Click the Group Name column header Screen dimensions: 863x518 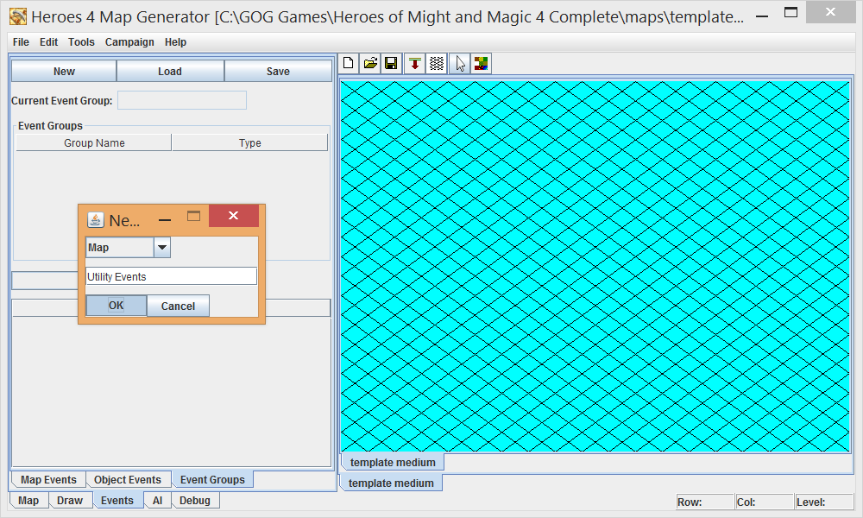click(94, 142)
